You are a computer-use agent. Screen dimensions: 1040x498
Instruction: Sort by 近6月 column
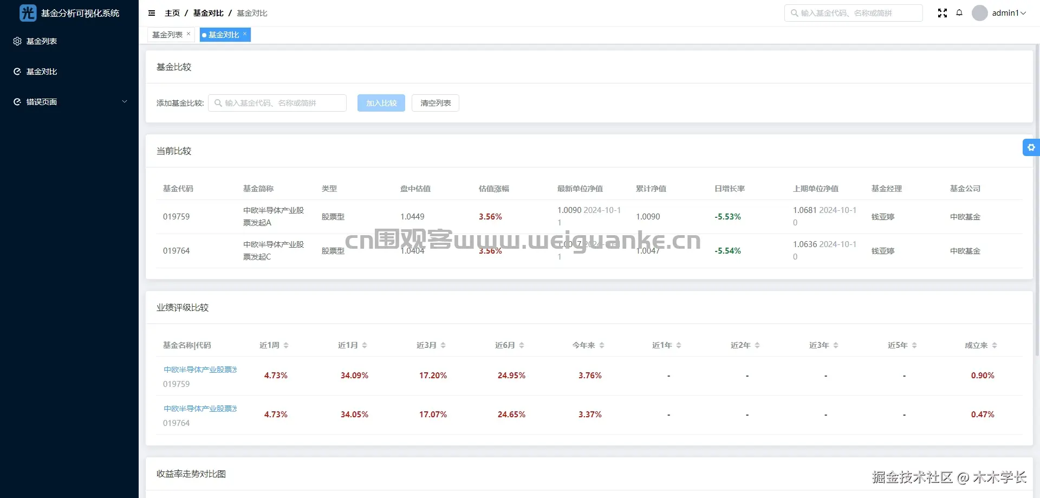[522, 345]
